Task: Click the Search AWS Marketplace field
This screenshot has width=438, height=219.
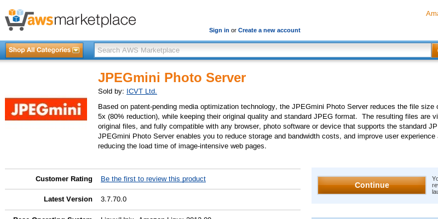Action: [263, 50]
